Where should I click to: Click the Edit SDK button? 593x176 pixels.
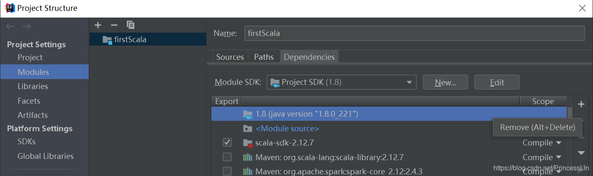497,82
